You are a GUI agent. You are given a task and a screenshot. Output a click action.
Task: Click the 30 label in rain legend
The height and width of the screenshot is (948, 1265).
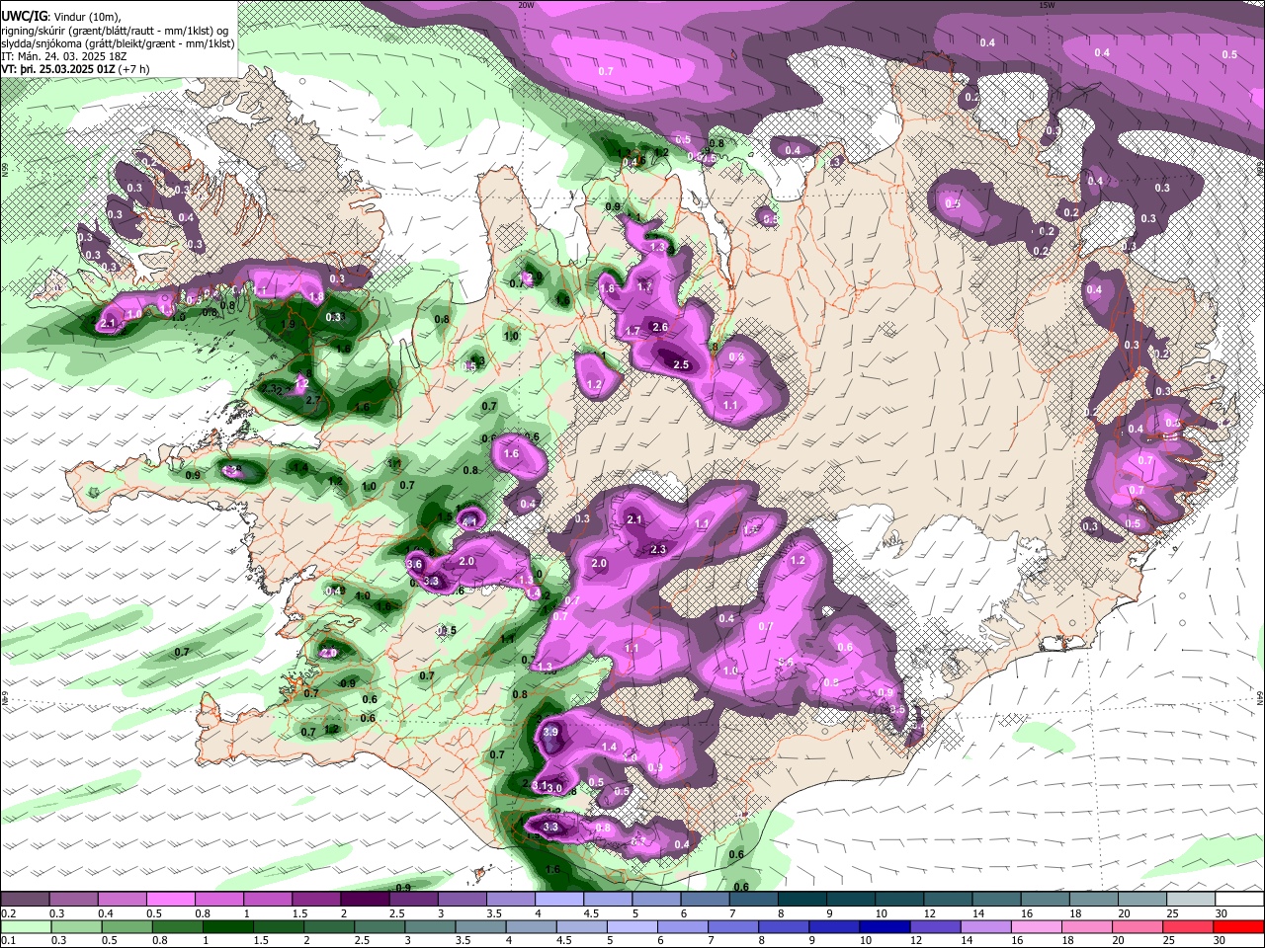click(1221, 941)
